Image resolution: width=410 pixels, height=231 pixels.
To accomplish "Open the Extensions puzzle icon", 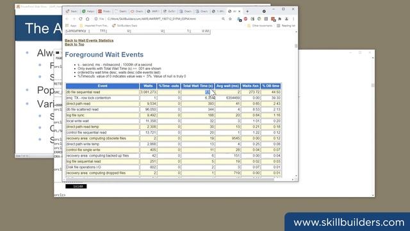I will point(280,19).
